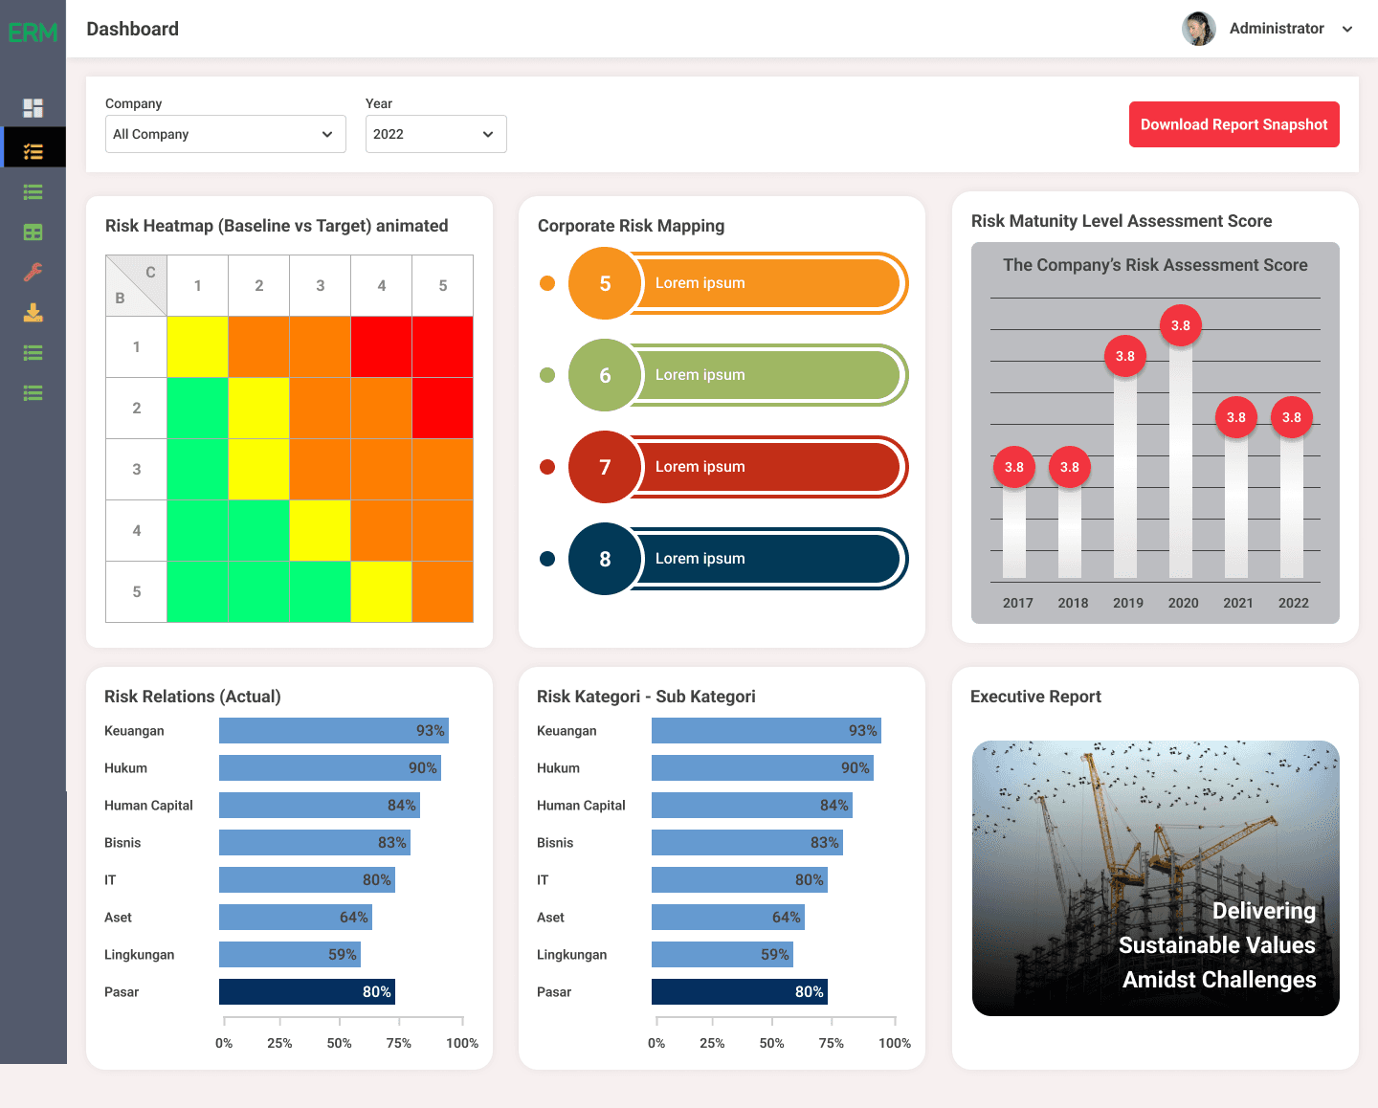This screenshot has height=1108, width=1378.
Task: Click the Hukum 90% bar in Risk Relations
Action: pos(330,768)
